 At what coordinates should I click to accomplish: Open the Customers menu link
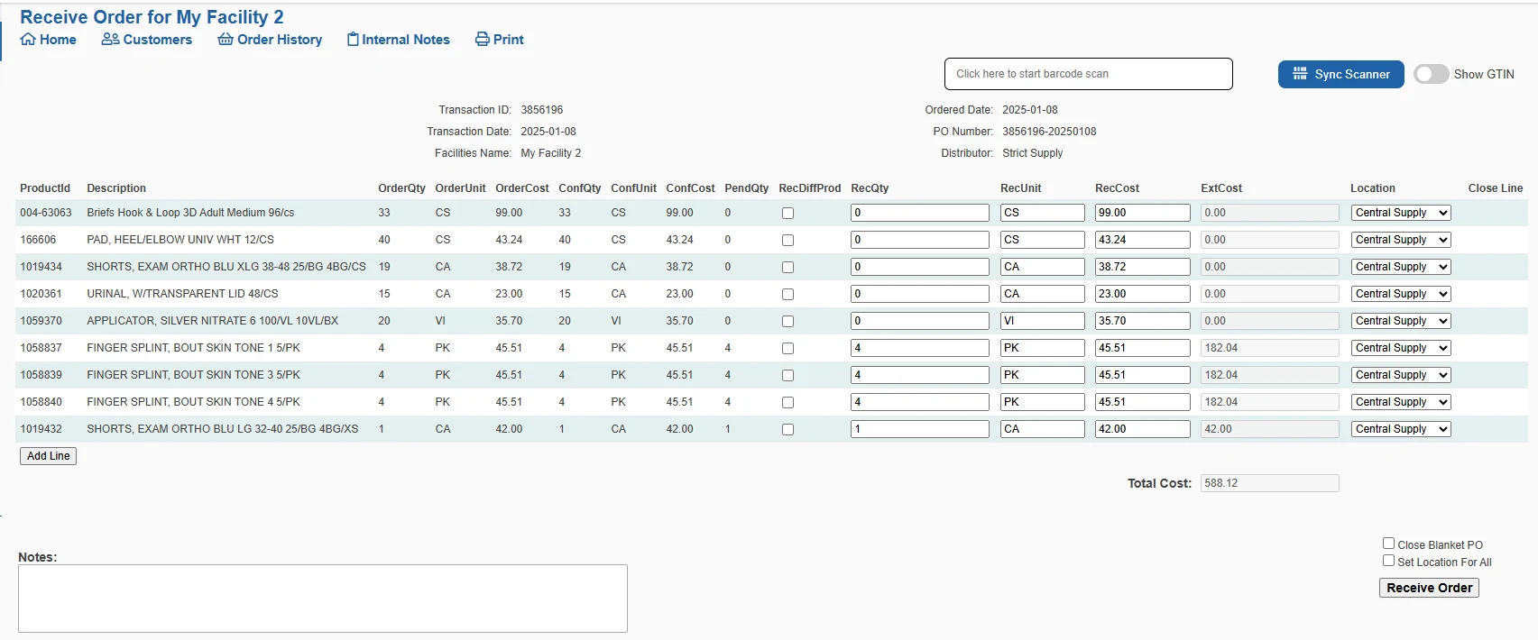coord(147,40)
